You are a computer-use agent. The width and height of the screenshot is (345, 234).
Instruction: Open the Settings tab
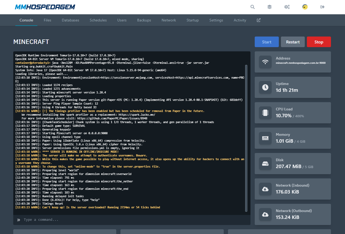pos(216,20)
